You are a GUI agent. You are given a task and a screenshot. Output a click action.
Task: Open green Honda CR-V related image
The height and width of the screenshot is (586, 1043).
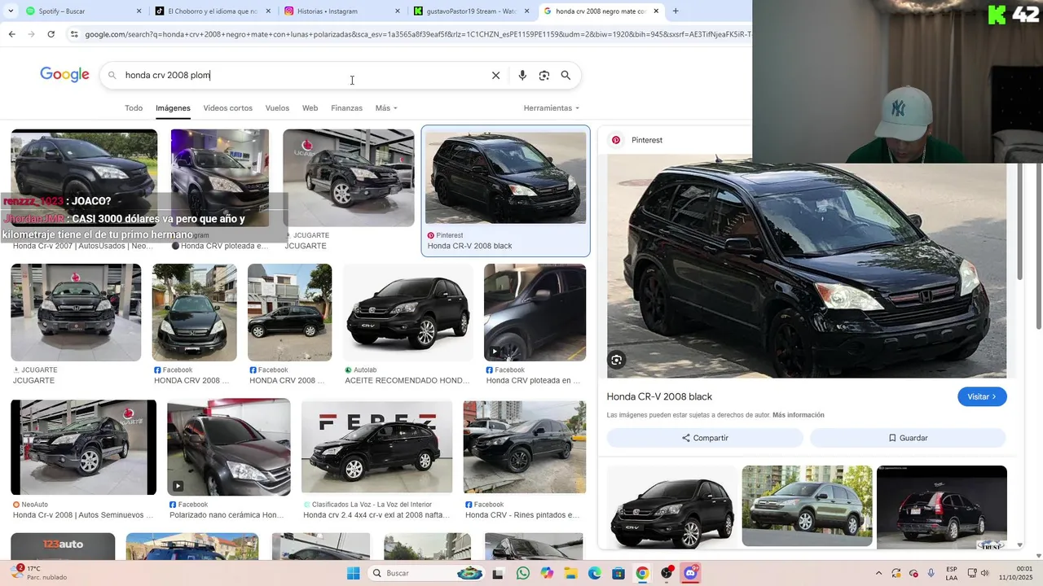807,506
